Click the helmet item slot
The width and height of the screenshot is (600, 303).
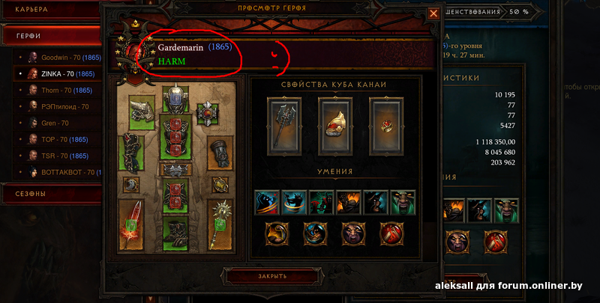[x=175, y=99]
